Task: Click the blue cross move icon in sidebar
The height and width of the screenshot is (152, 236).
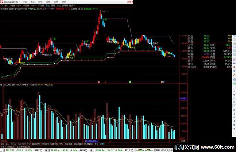Action: [x=234, y=71]
